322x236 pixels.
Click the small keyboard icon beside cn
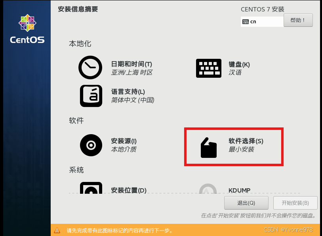[x=246, y=22]
